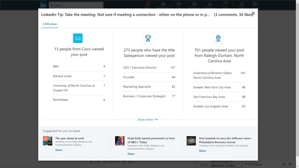
Task: Click '13 people from Cisco viewed your post'
Action: (79, 52)
